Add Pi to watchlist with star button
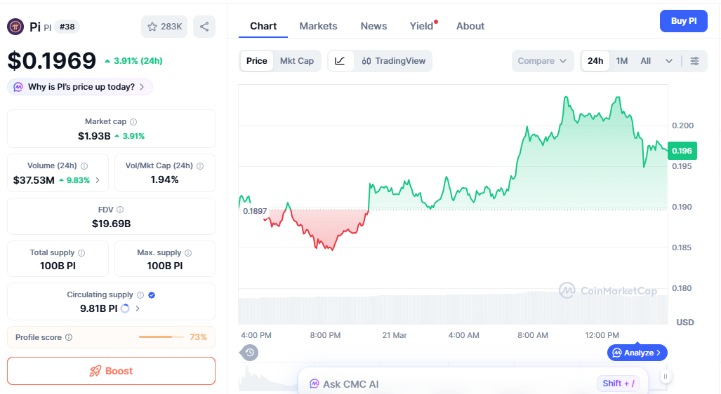This screenshot has height=394, width=721. click(164, 27)
